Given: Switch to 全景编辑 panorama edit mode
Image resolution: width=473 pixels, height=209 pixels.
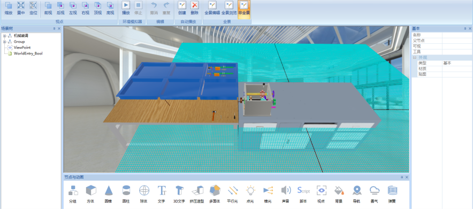Looking at the screenshot, I should [x=212, y=9].
